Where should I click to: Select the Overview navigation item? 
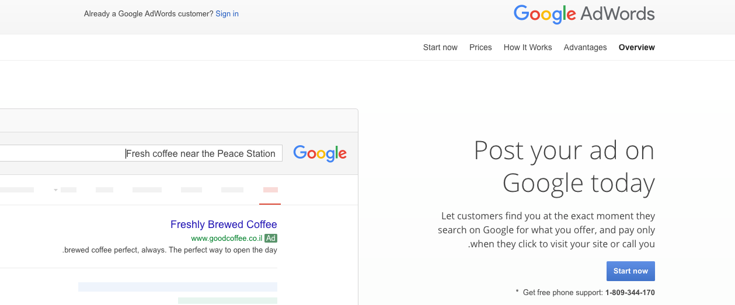click(637, 47)
